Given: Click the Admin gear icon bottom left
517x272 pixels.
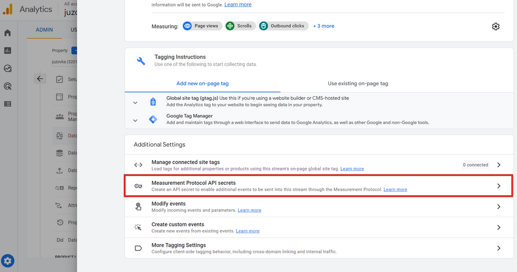Looking at the screenshot, I should (8, 261).
